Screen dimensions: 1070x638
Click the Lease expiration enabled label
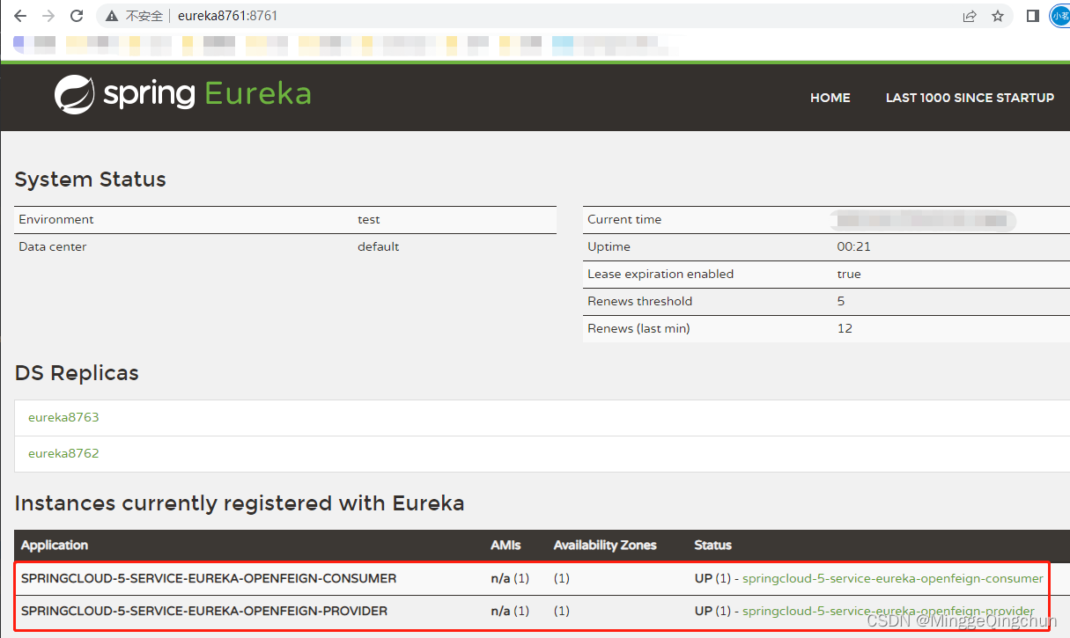[660, 274]
